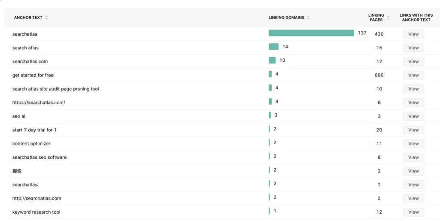This screenshot has width=440, height=221.
Task: Click linking pages value 15
Action: tap(379, 48)
